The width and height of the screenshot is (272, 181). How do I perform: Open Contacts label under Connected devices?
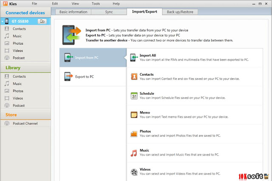point(19,29)
